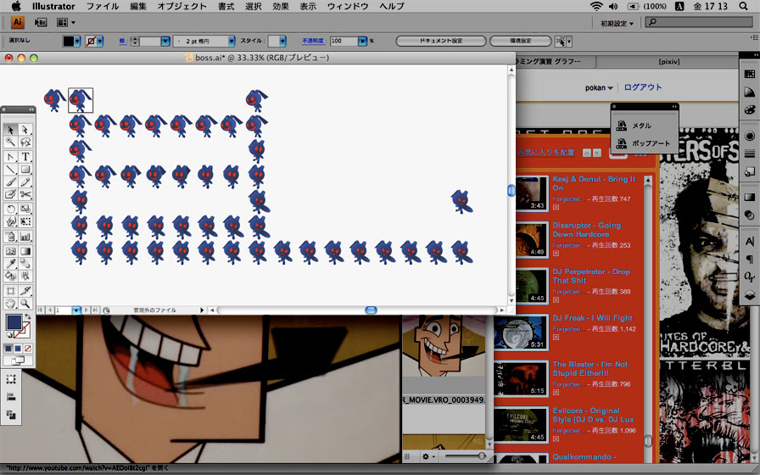Click the ログアウト link in browser
This screenshot has height=475, width=760.
pyautogui.click(x=643, y=87)
